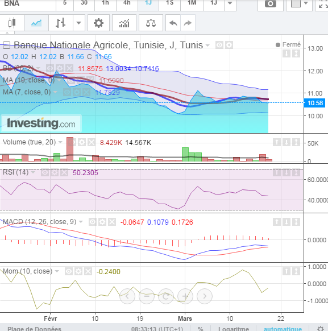The image size is (328, 331).
Task: Remove the Volume indicator
Action: 92,142
